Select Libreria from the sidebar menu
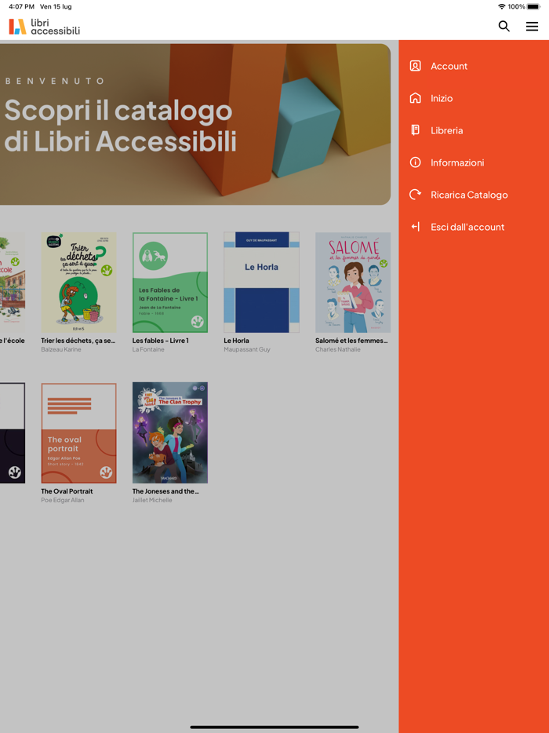The image size is (549, 733). point(449,130)
